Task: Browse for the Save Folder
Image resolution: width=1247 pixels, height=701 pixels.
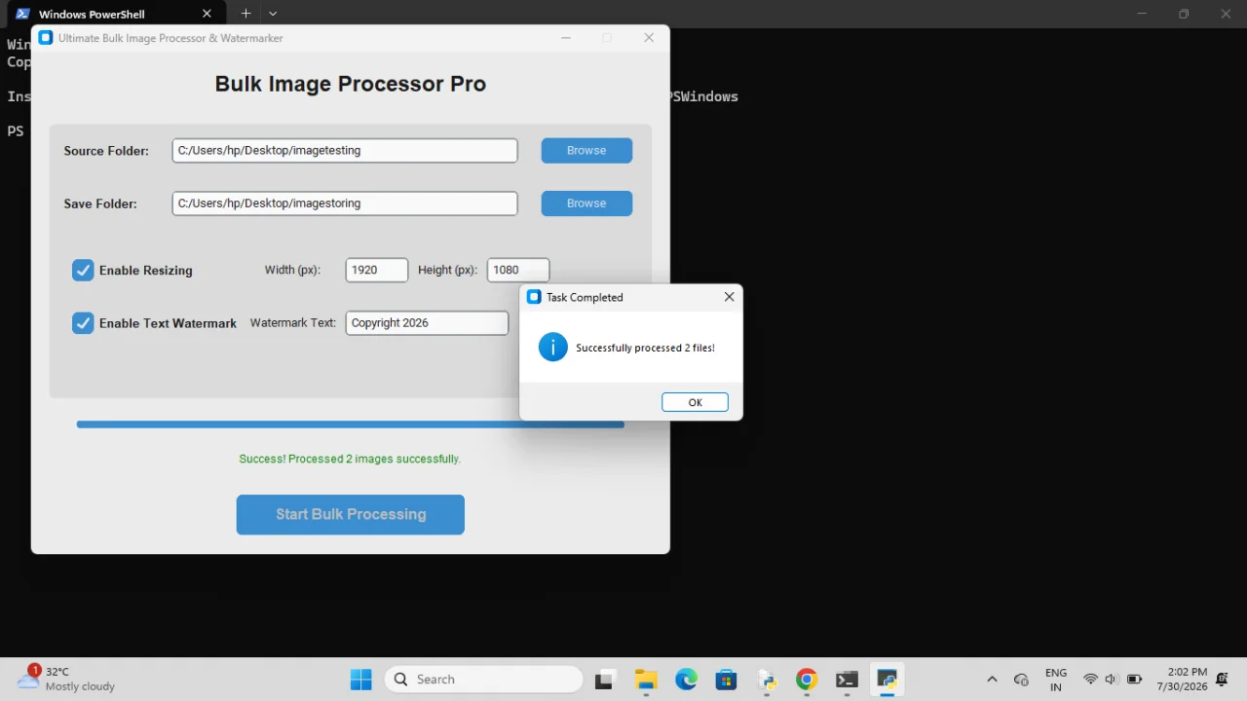Action: point(586,203)
